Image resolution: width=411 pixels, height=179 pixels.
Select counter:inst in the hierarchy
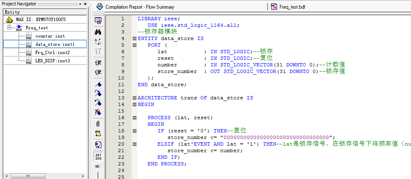[x=50, y=36]
